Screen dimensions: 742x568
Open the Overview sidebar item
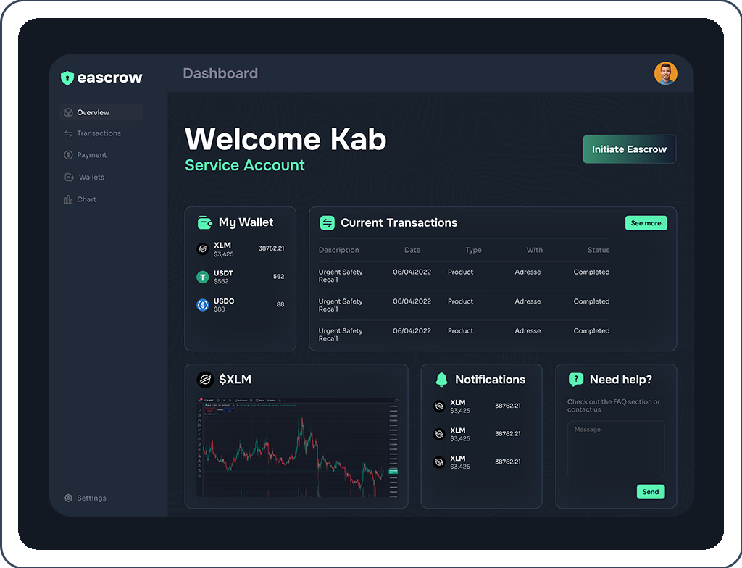click(93, 112)
